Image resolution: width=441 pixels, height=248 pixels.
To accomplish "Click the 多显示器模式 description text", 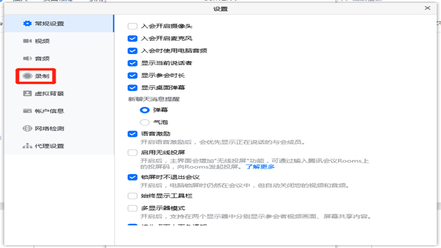I will (x=256, y=216).
